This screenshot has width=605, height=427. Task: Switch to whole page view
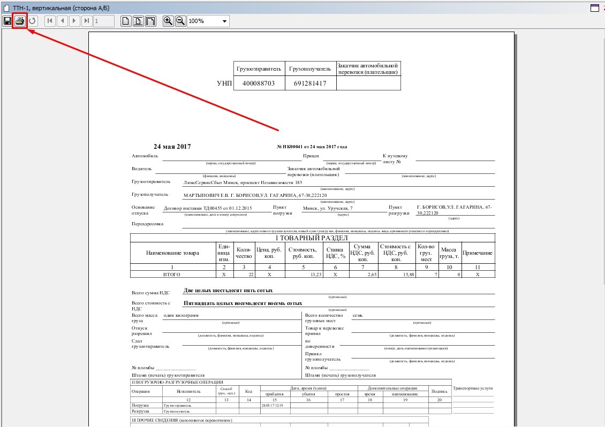tap(126, 21)
